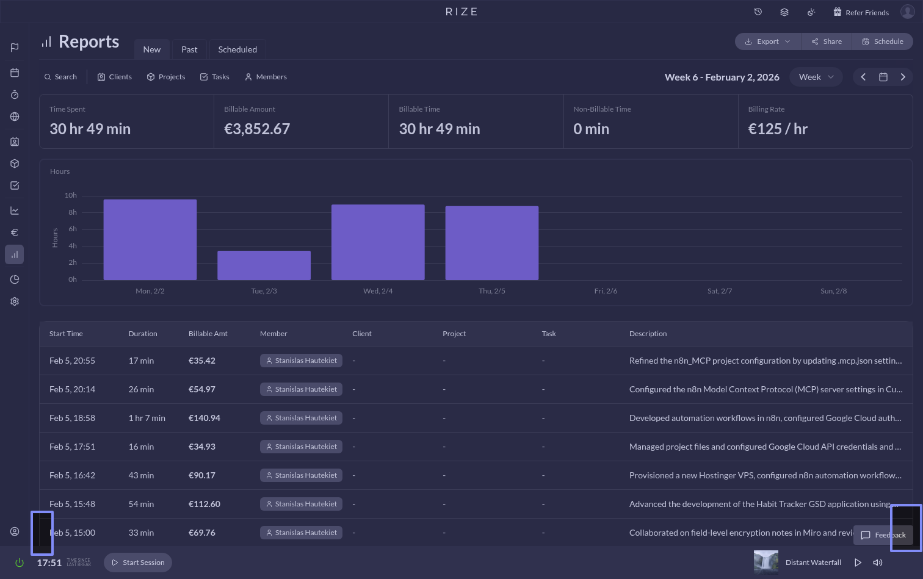Switch to the Past reports tab

tap(189, 49)
